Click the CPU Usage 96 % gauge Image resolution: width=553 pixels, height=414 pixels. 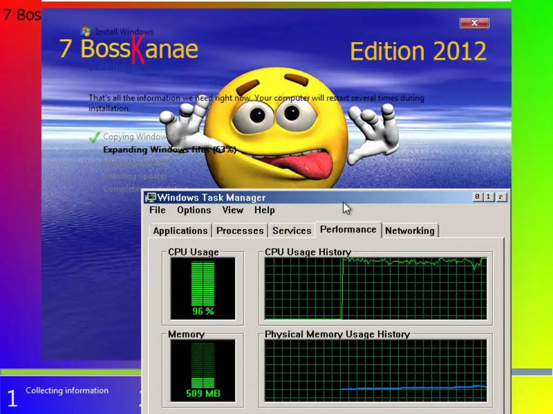(x=203, y=289)
